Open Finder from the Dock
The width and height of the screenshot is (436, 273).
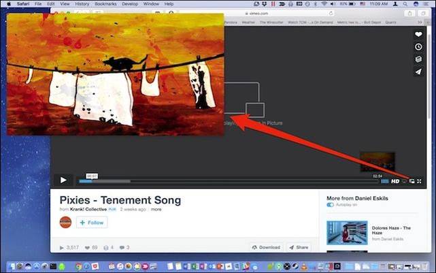click(x=12, y=267)
